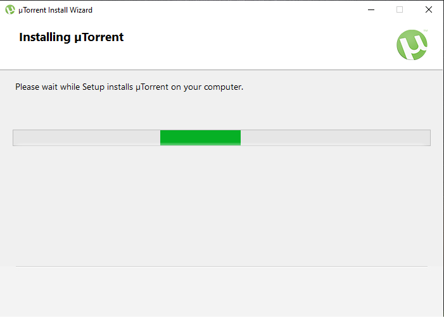Image resolution: width=444 pixels, height=318 pixels.
Task: Click the word "Installing" in the heading
Action: coord(45,37)
